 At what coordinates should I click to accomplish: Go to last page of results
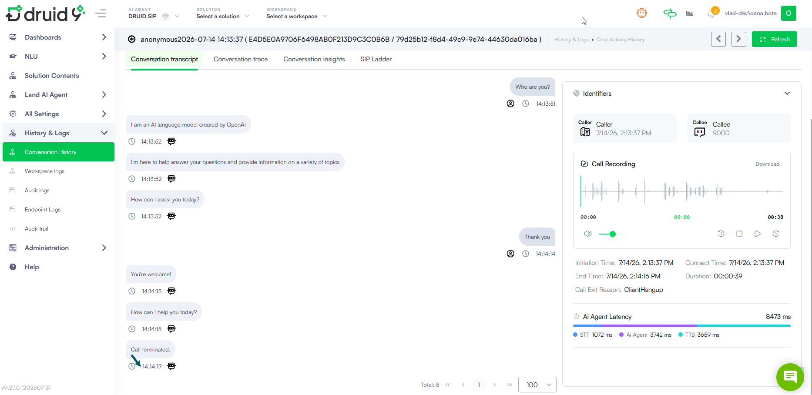pos(510,385)
